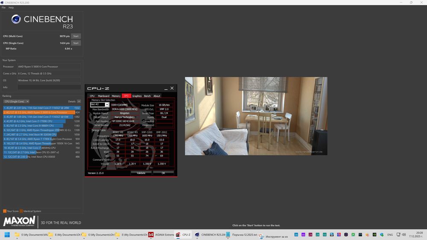
Task: Click the 9879 pts multi core score
Action: [x=64, y=36]
